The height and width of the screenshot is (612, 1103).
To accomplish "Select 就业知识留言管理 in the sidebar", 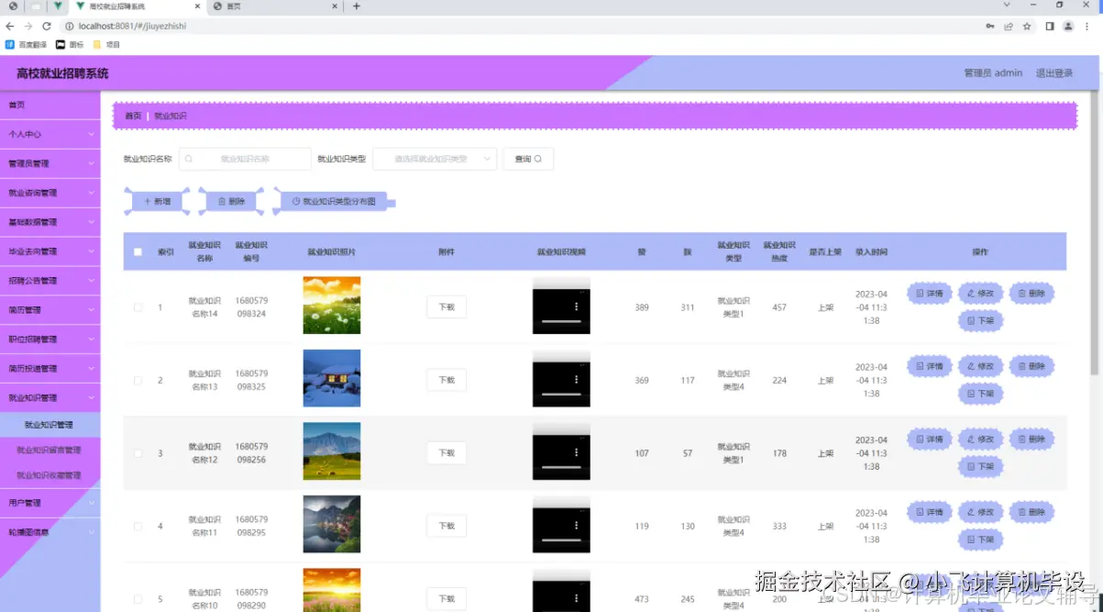I will [x=51, y=450].
